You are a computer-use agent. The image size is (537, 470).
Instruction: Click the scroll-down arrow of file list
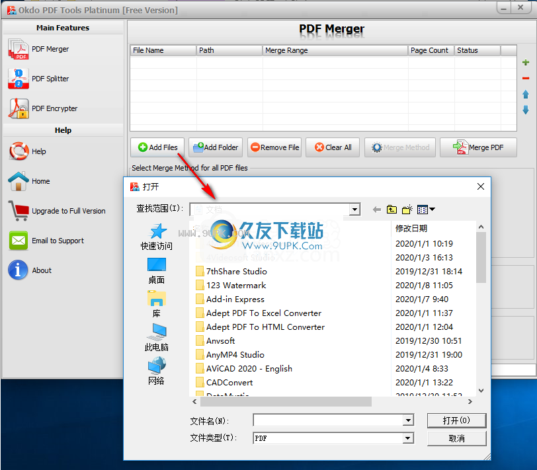(x=481, y=391)
